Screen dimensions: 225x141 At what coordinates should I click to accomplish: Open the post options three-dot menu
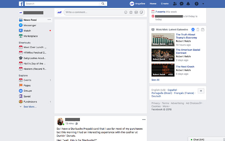click(x=143, y=120)
